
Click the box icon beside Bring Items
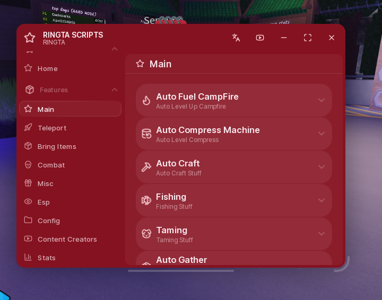point(28,146)
